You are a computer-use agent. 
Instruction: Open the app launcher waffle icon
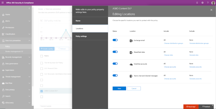click(x=3, y=3)
